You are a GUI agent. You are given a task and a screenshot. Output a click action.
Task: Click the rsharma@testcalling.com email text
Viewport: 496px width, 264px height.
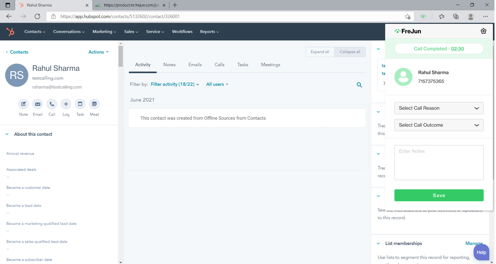pyautogui.click(x=57, y=87)
